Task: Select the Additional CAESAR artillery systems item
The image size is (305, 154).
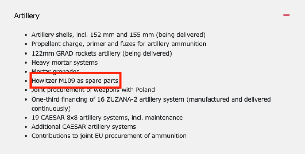Action: point(84,127)
